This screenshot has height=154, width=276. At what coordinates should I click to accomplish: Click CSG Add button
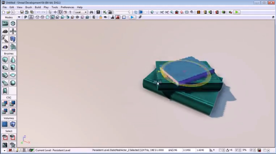tap(5, 104)
